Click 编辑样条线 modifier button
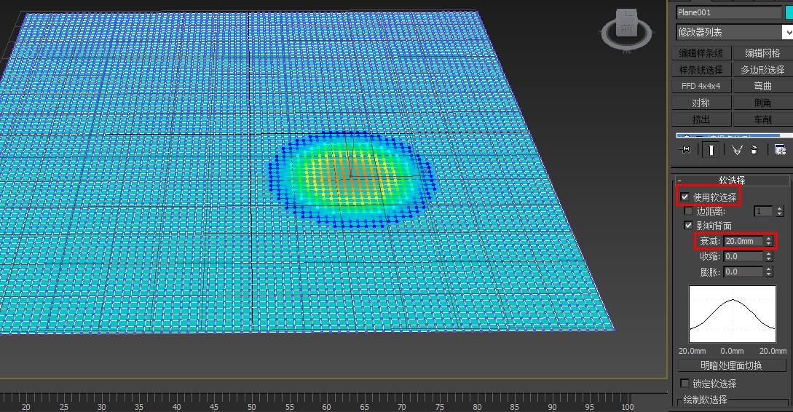 point(701,53)
